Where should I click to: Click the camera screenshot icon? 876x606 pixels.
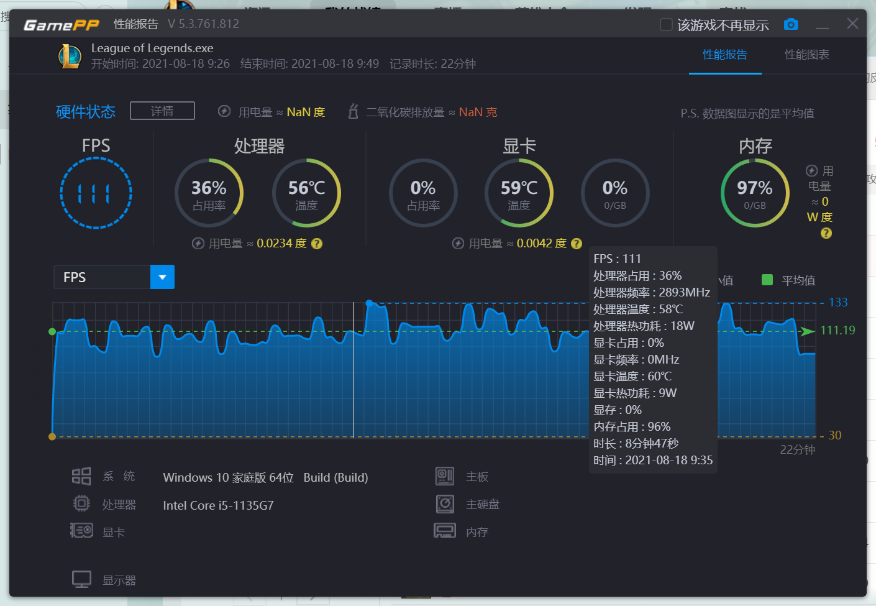791,24
